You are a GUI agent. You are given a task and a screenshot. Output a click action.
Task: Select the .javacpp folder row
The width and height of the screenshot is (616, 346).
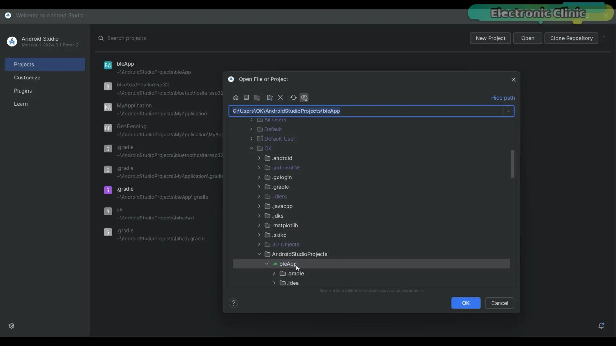point(372,206)
